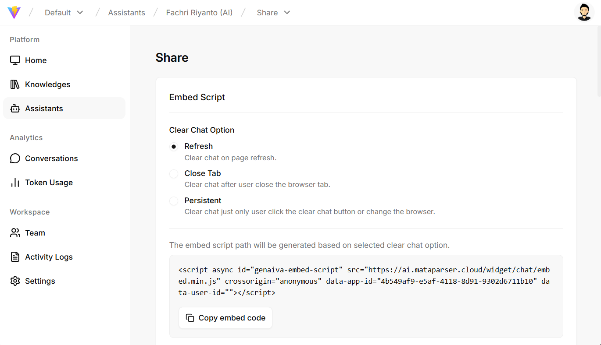Choose the Persistent clear chat option
601x345 pixels.
pos(174,201)
